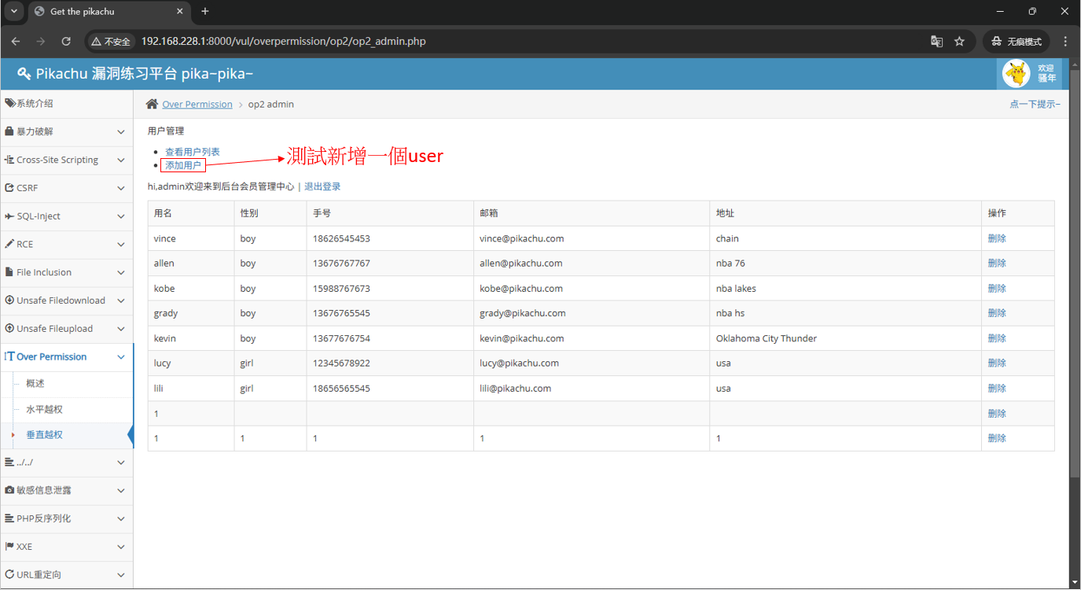Click the camera icon beside 敏感信息泄露
1081x590 pixels.
[x=9, y=490]
